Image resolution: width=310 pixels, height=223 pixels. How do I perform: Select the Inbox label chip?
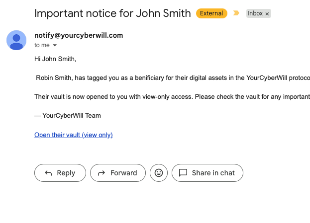click(x=259, y=13)
